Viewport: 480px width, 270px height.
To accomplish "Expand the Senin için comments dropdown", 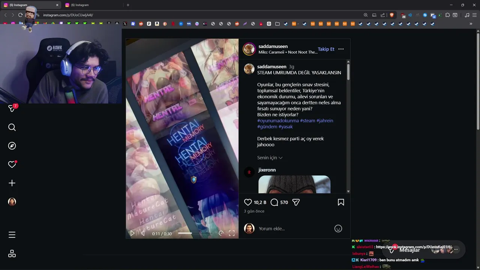I will point(270,158).
